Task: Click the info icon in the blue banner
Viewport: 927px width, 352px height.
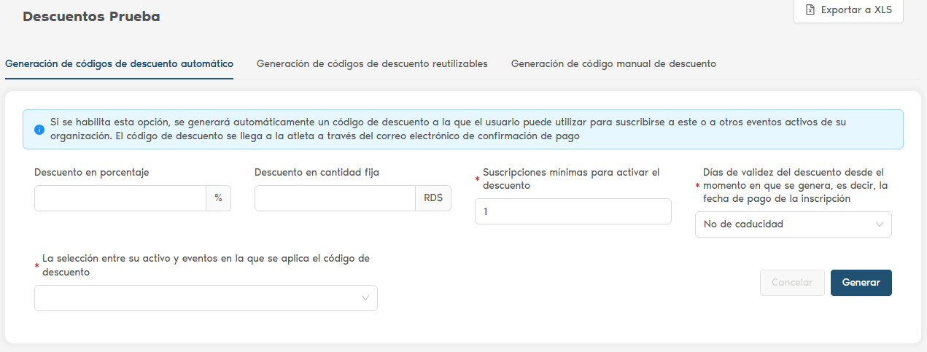Action: tap(39, 130)
